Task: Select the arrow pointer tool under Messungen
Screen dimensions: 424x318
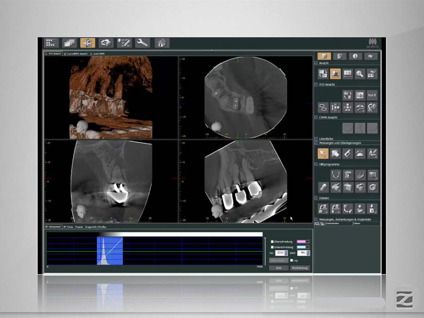Action: (x=323, y=154)
